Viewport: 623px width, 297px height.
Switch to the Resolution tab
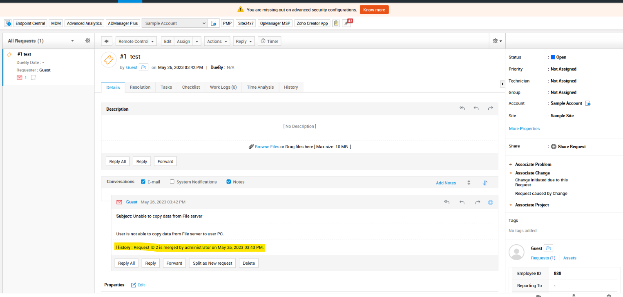pyautogui.click(x=140, y=87)
